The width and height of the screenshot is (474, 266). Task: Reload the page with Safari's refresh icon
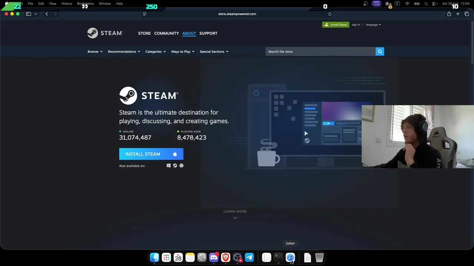(x=330, y=14)
